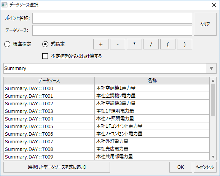
Task: Click the scrollbar up arrow
Action: [x=213, y=81]
